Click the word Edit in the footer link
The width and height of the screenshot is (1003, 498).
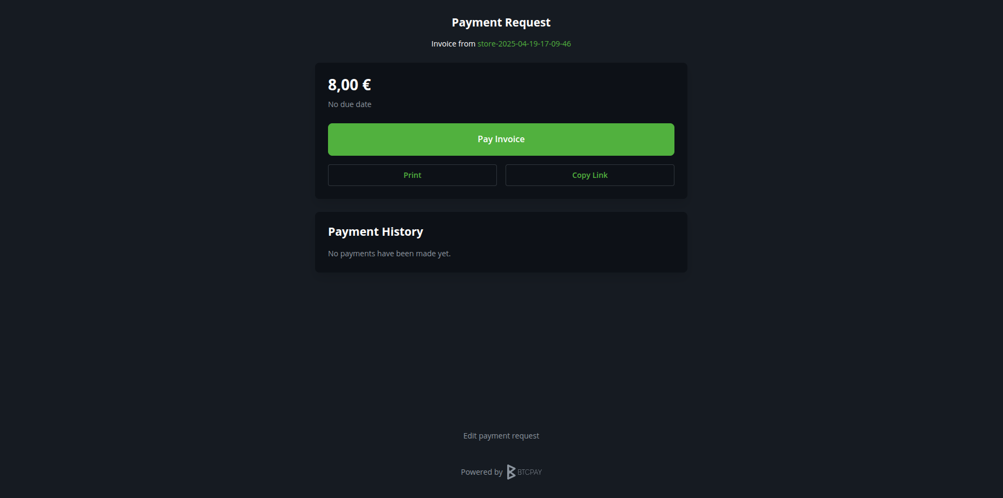tap(470, 436)
